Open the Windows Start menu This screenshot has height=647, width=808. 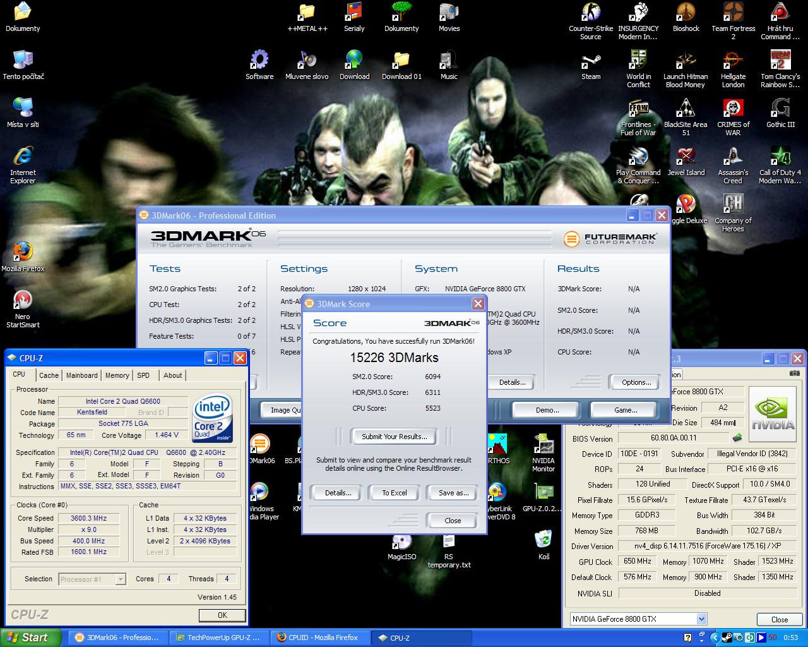pos(30,638)
